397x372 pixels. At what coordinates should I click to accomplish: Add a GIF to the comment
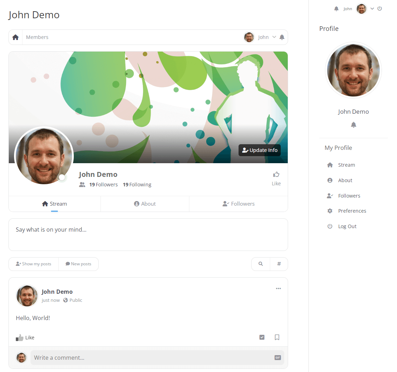278,358
